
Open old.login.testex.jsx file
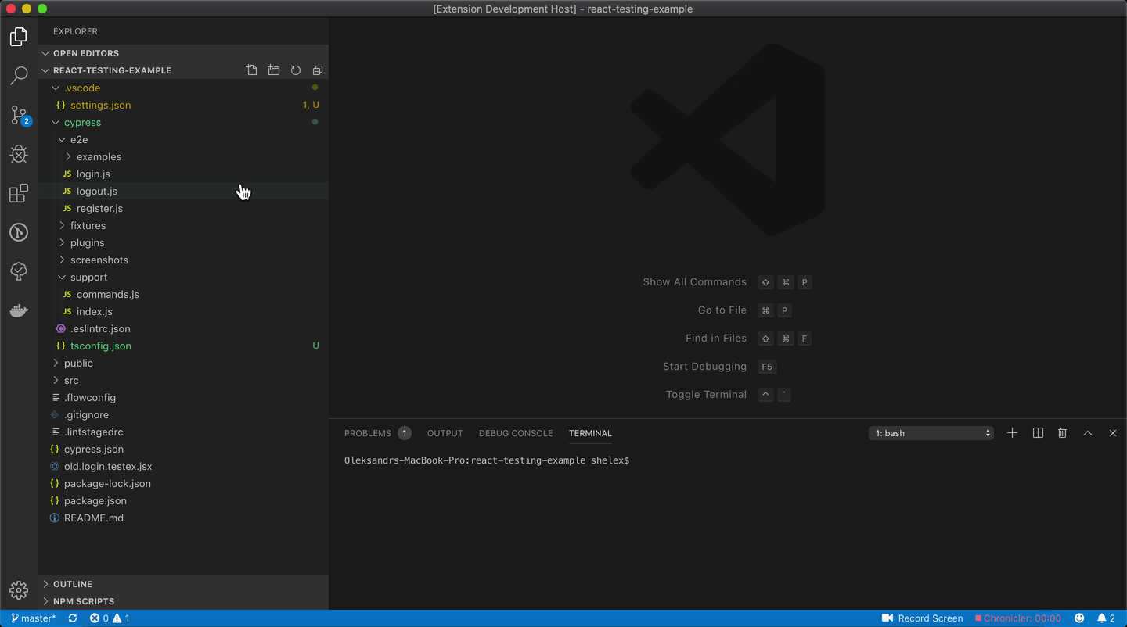(x=183, y=467)
